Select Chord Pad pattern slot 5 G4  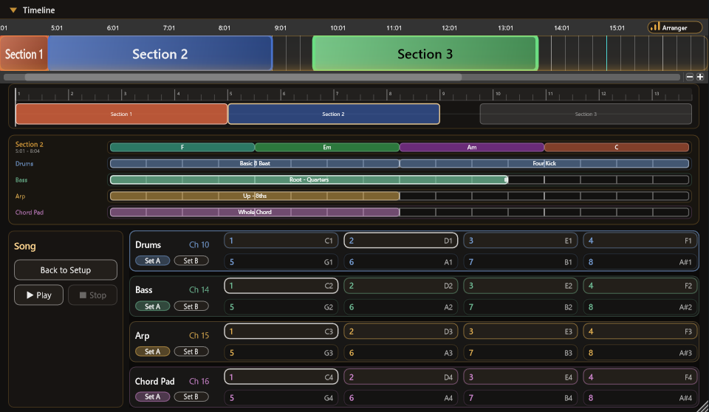pos(281,398)
